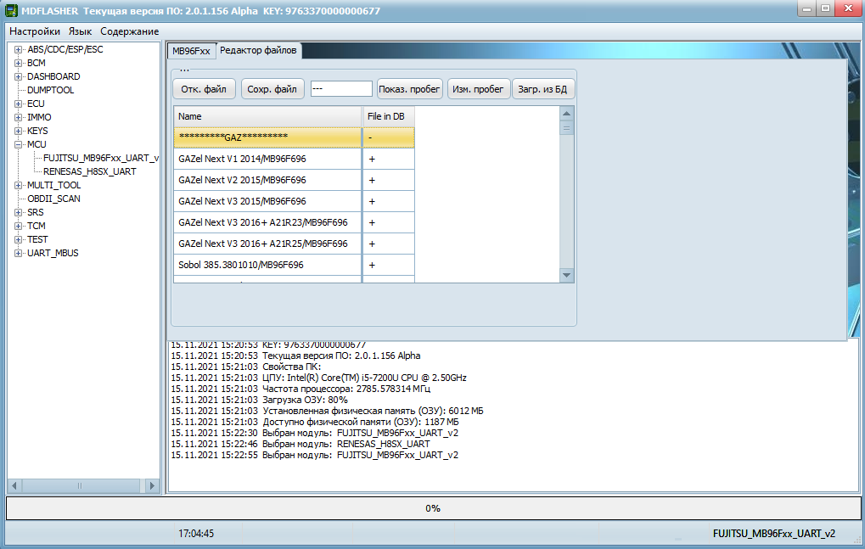Expand the UART_MBUS tree node
This screenshot has height=549, width=865.
[x=18, y=253]
